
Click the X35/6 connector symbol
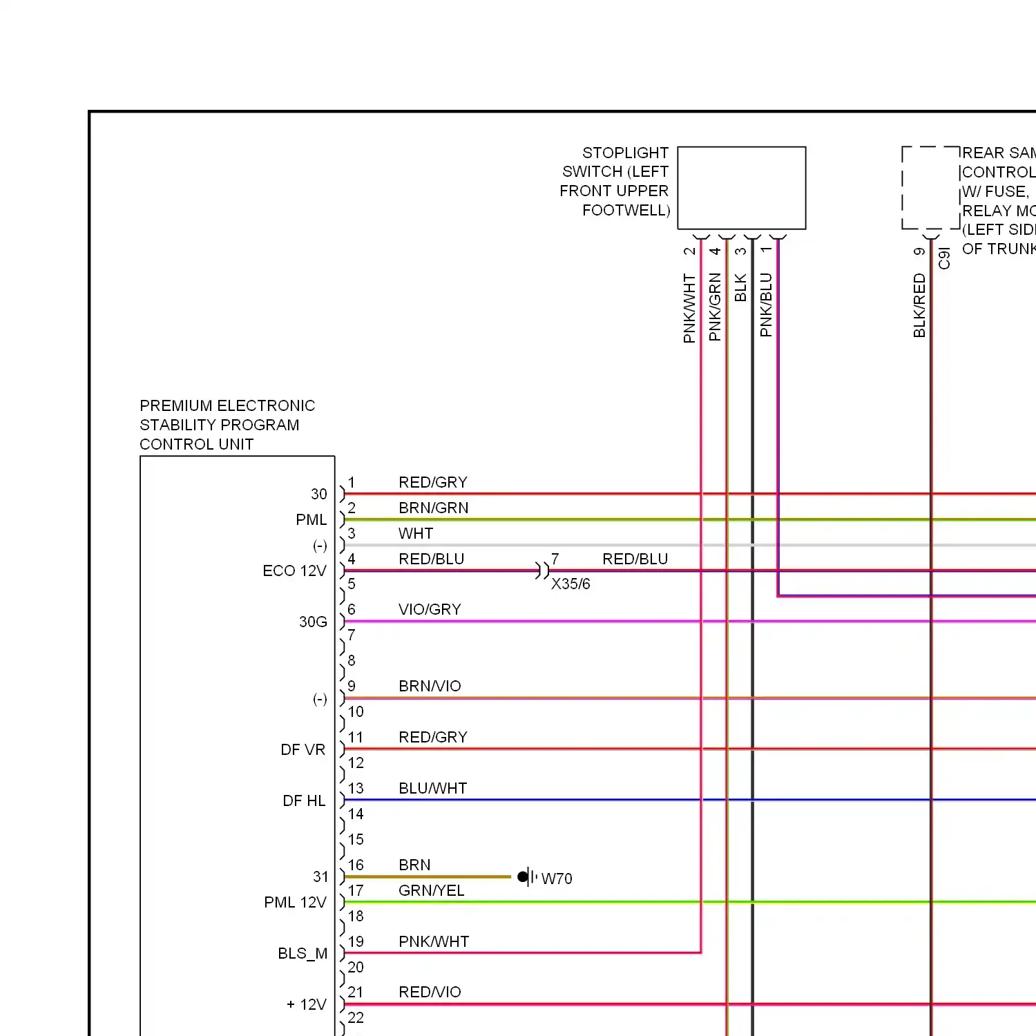pyautogui.click(x=543, y=570)
